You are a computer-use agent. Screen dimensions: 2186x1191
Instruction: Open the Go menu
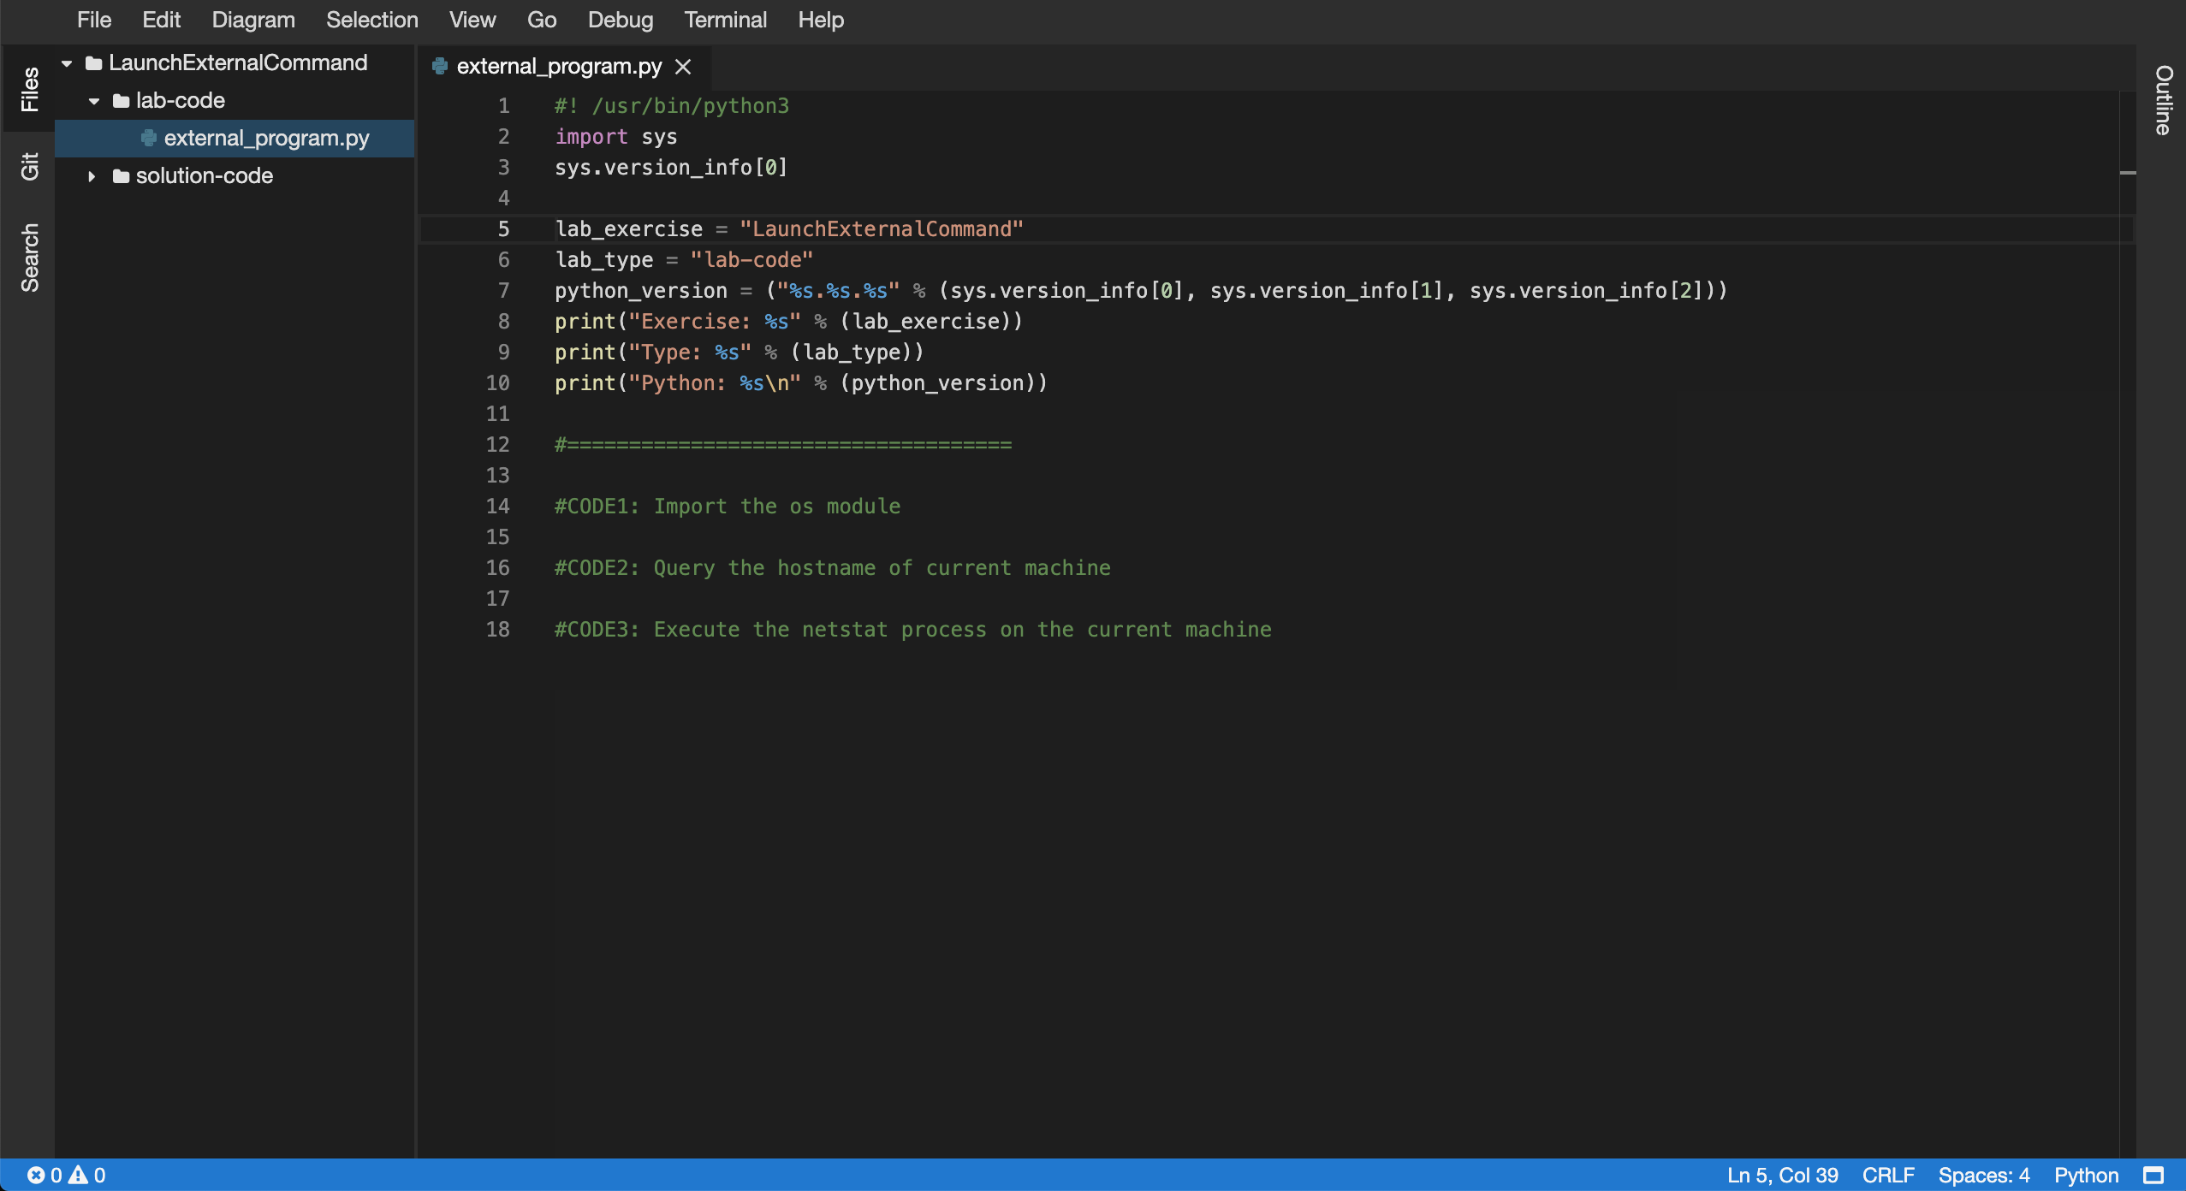click(542, 20)
